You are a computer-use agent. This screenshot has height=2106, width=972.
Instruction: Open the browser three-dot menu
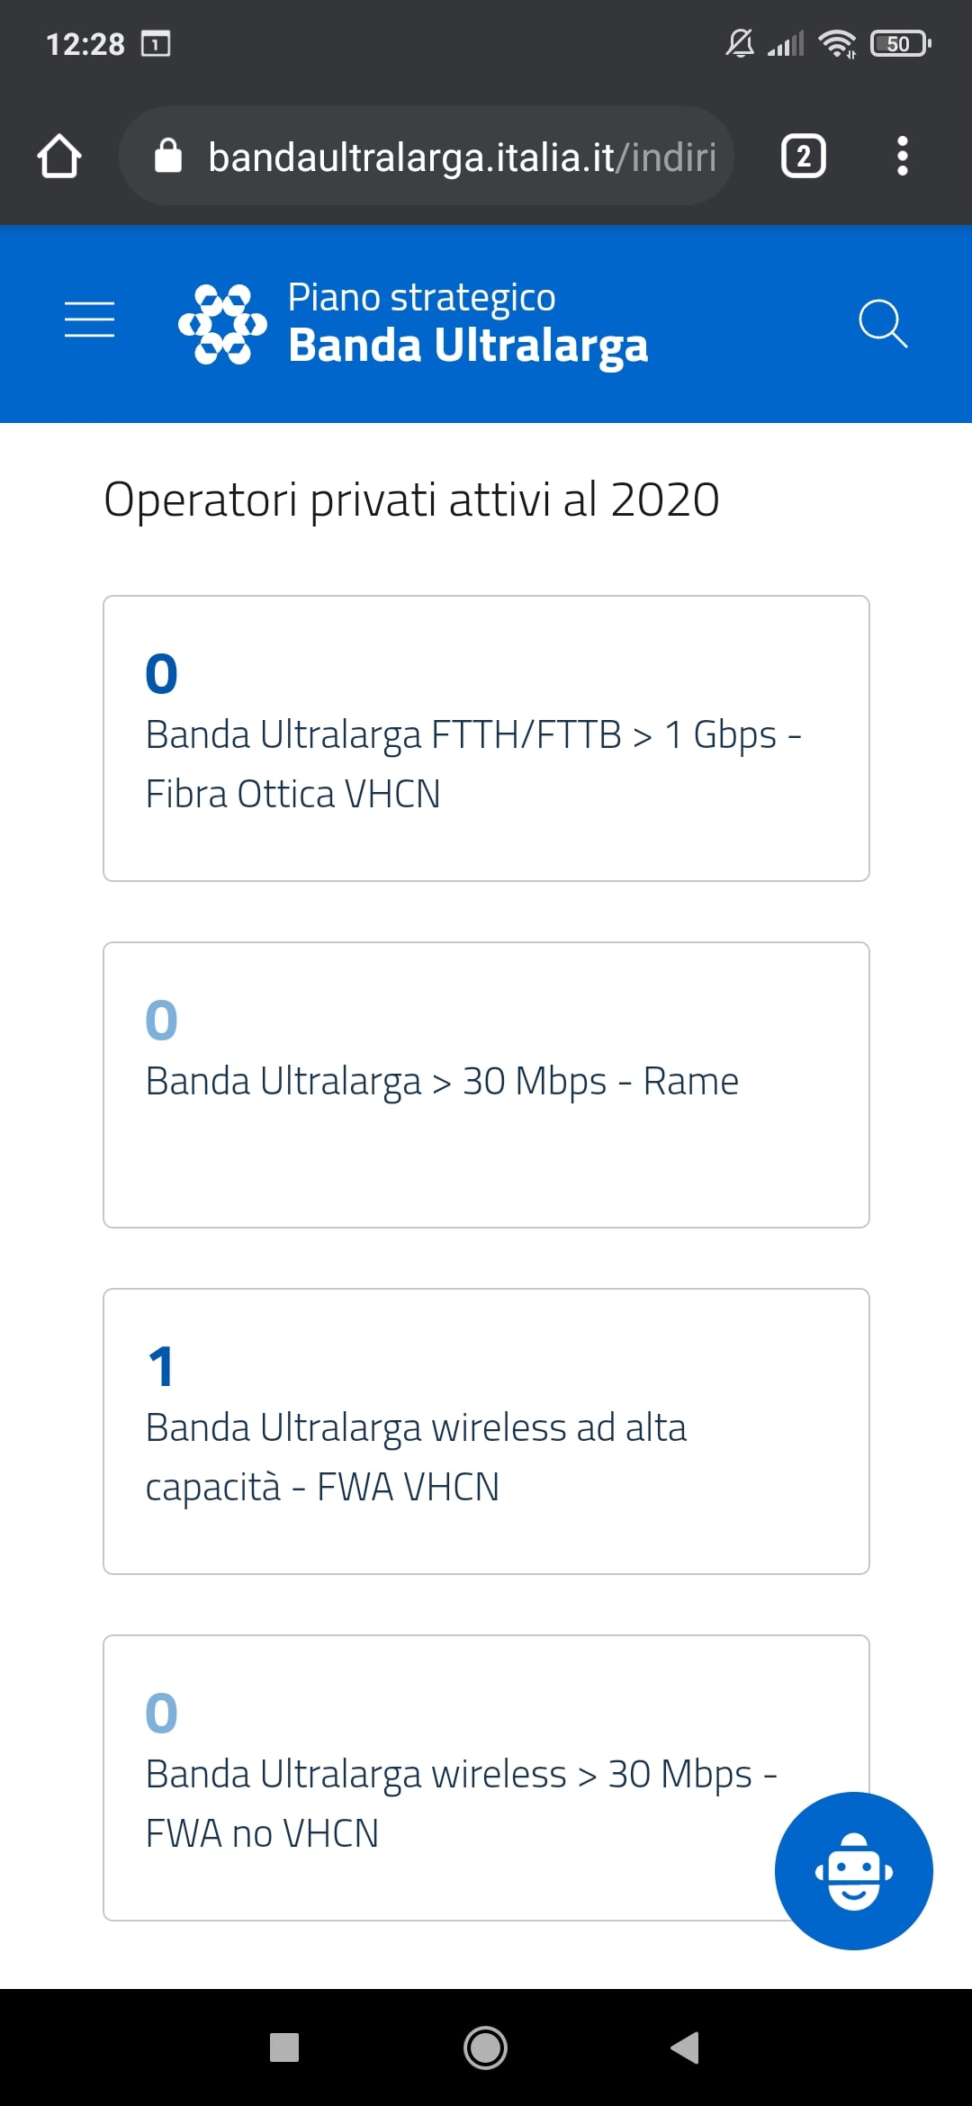pos(902,157)
